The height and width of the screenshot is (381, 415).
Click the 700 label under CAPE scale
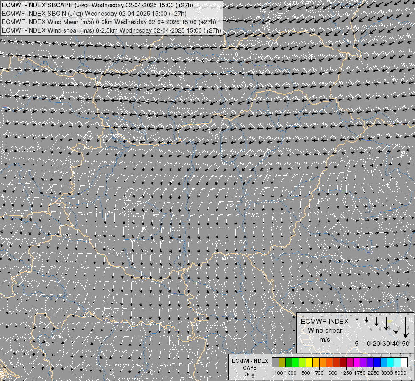(320, 373)
